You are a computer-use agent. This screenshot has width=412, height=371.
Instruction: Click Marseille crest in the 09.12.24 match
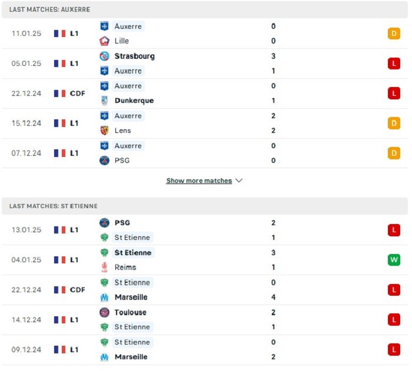[x=104, y=357]
